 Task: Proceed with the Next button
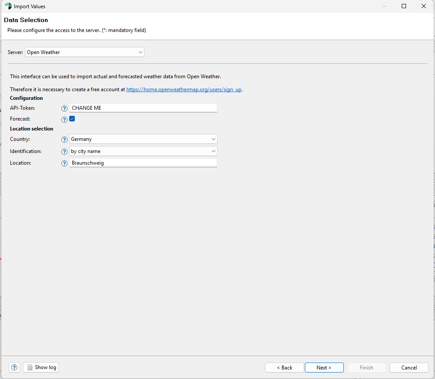(324, 368)
